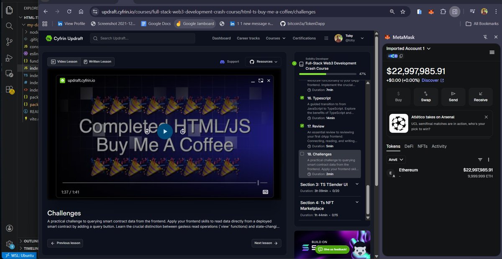The width and height of the screenshot is (502, 259).
Task: Bookmark this page with star icon
Action: tap(402, 12)
